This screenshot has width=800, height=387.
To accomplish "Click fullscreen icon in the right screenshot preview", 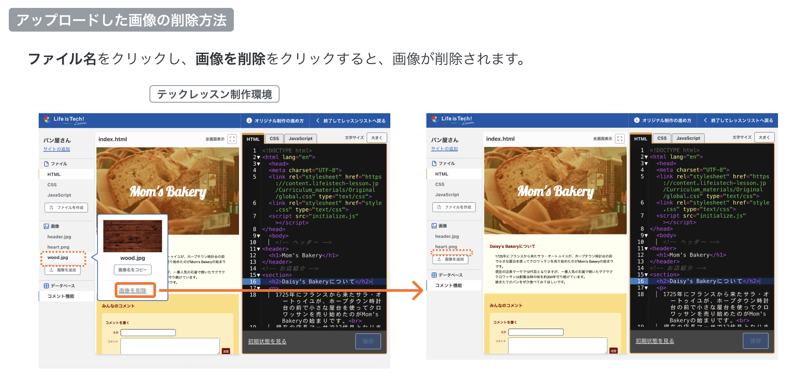I will click(620, 139).
